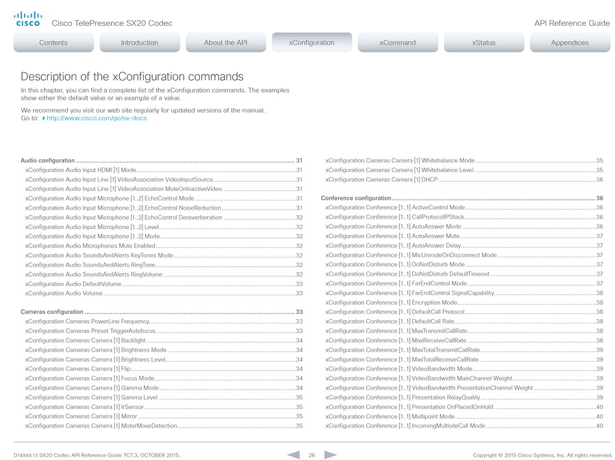
Task: Click the Cisco logo
Action: 28,19
